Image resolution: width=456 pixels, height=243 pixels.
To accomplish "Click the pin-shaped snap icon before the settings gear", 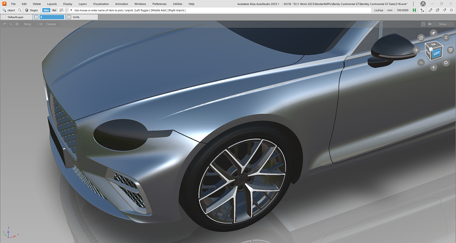I will coord(444,10).
